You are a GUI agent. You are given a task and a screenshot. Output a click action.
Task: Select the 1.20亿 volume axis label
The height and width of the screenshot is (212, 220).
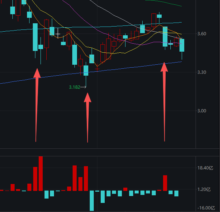pyautogui.click(x=204, y=189)
